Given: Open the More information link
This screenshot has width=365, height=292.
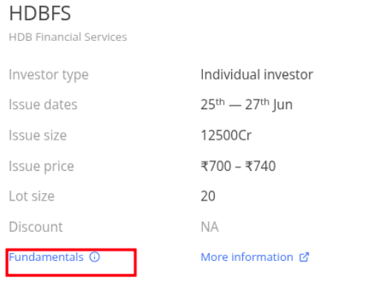Looking at the screenshot, I should pyautogui.click(x=247, y=257).
